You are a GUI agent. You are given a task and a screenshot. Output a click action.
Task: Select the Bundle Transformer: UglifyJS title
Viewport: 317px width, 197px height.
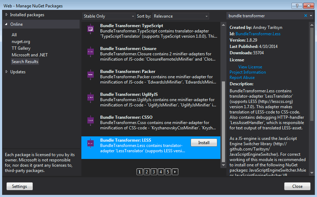[x=129, y=94]
